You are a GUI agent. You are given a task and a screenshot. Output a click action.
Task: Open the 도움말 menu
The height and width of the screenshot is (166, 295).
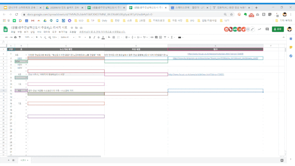[73, 32]
